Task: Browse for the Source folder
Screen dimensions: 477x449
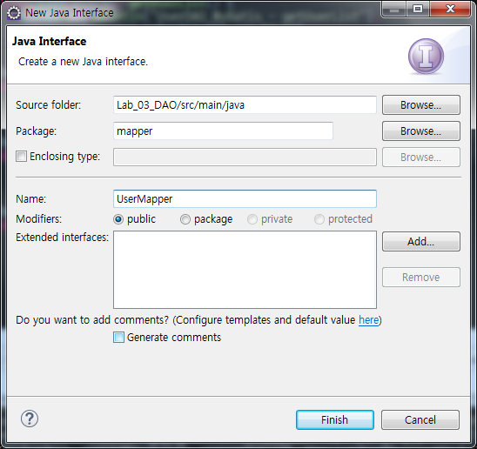Action: (421, 105)
